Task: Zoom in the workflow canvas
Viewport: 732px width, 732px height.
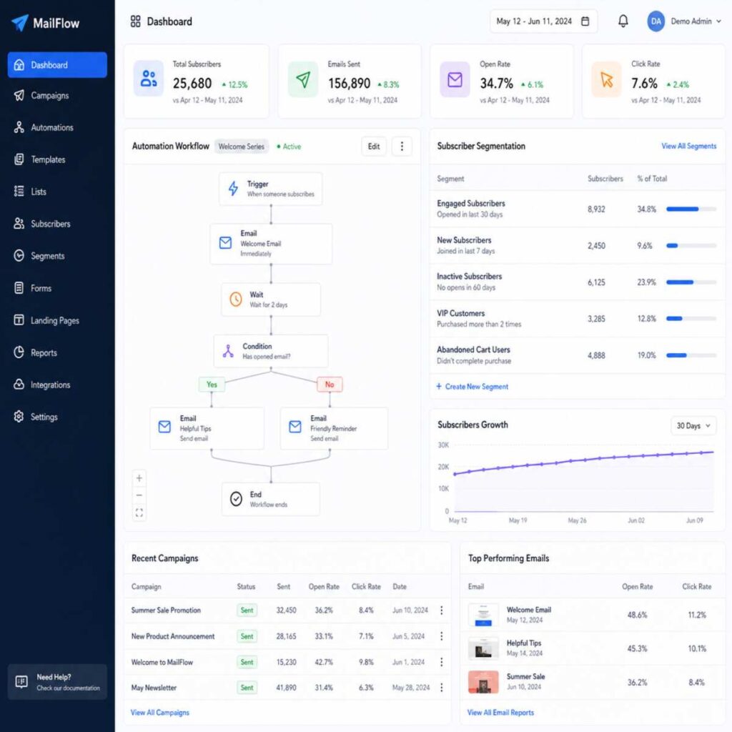Action: point(139,478)
